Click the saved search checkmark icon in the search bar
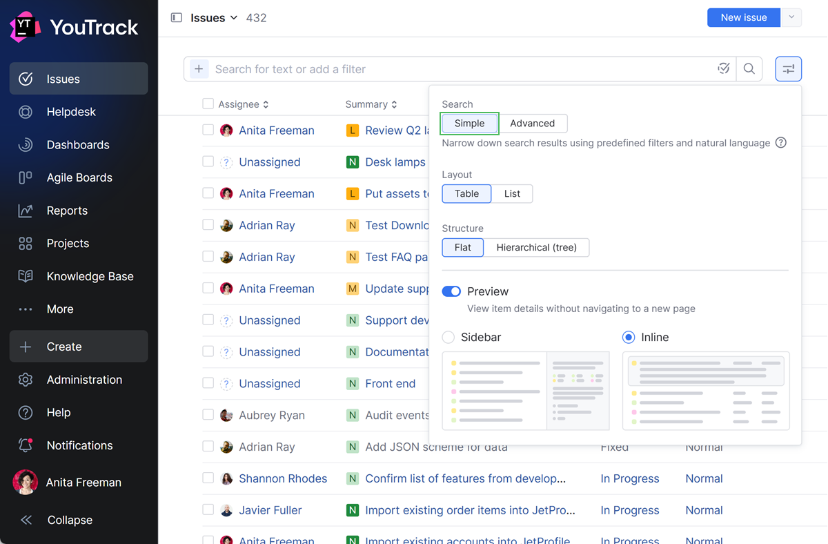Viewport: 828px width, 544px height. pyautogui.click(x=724, y=68)
